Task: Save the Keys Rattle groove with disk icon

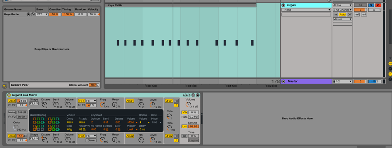Action: [x=29, y=14]
